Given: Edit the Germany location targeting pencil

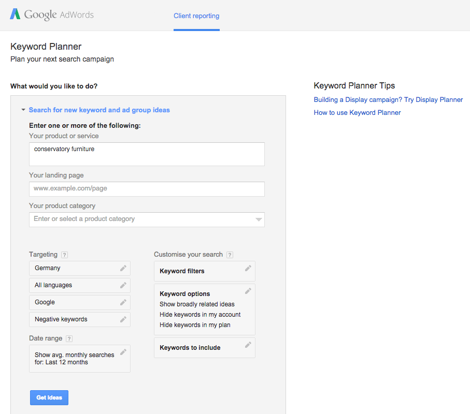Looking at the screenshot, I should click(x=123, y=268).
